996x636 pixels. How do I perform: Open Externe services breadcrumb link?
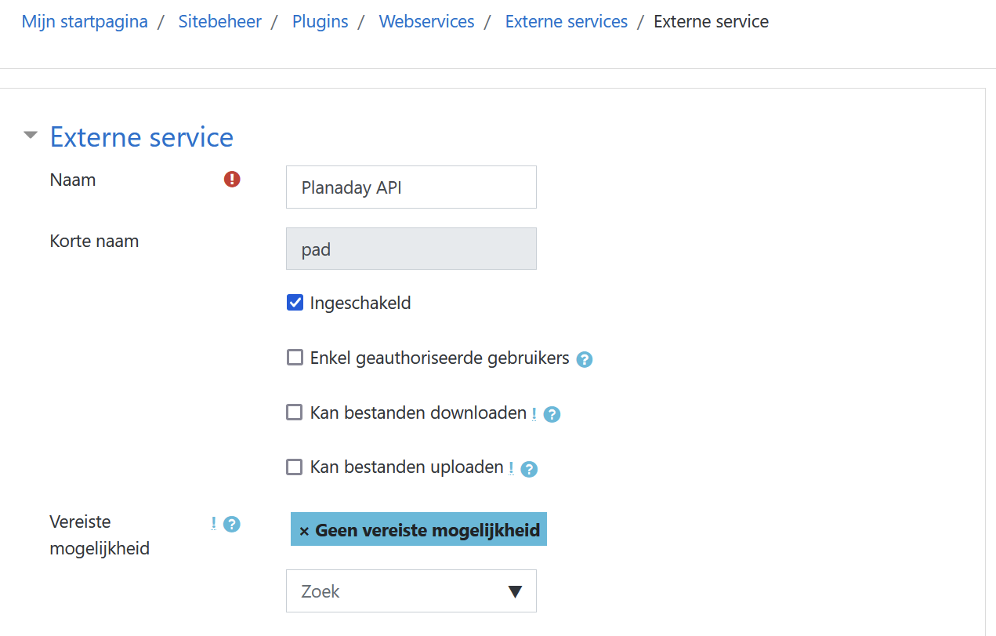pyautogui.click(x=567, y=21)
